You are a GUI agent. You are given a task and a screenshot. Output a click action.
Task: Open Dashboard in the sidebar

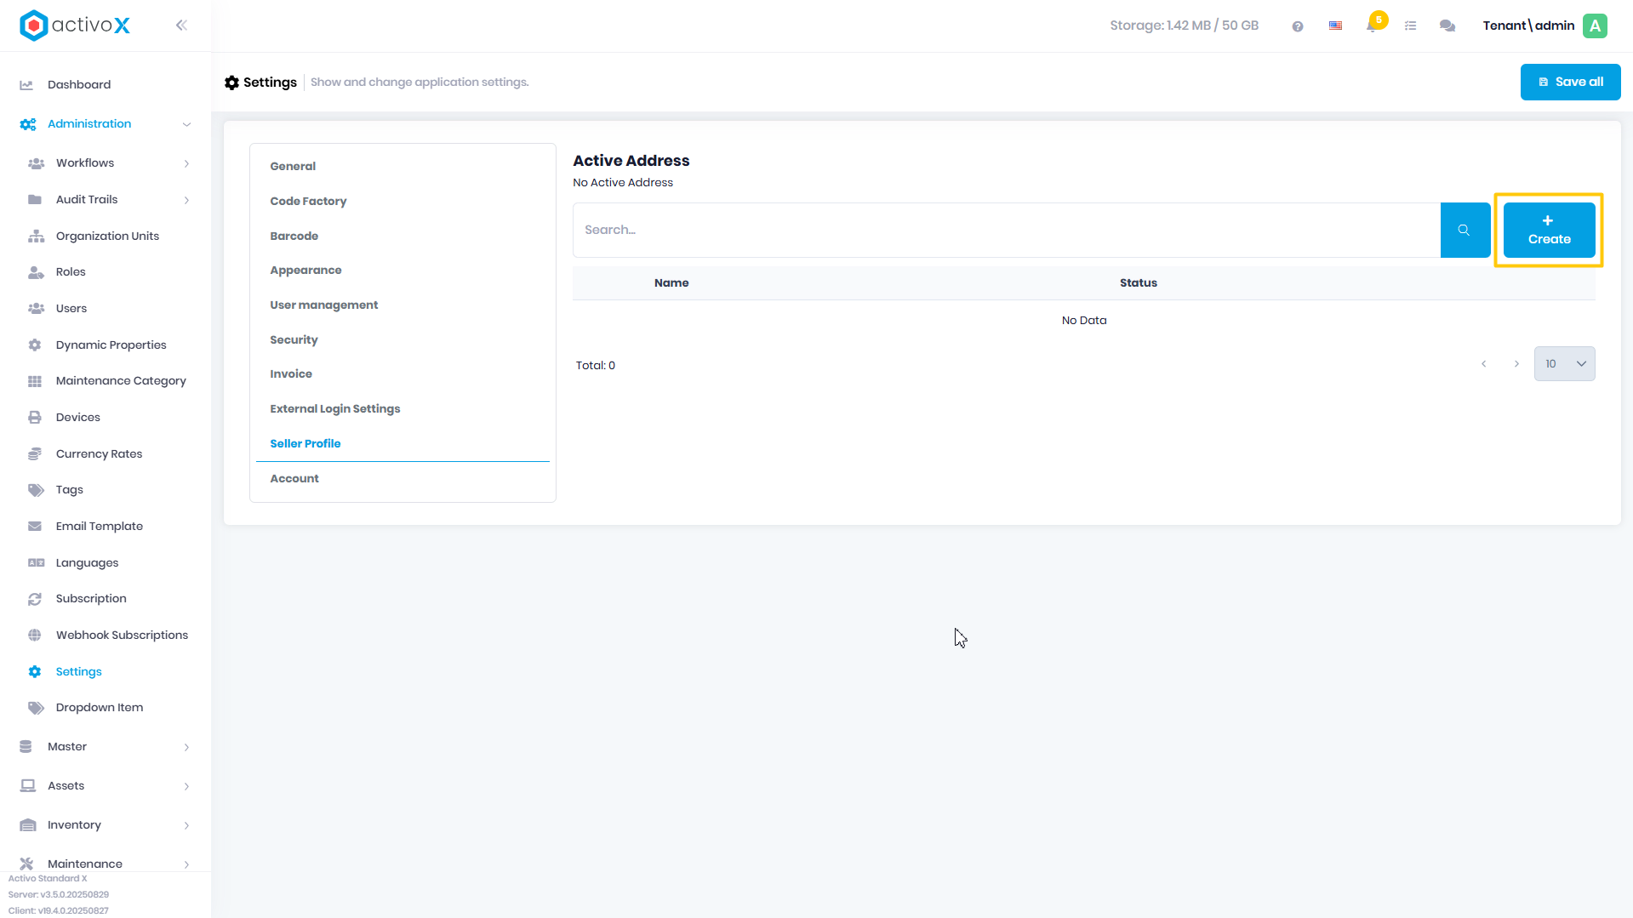[x=78, y=85]
